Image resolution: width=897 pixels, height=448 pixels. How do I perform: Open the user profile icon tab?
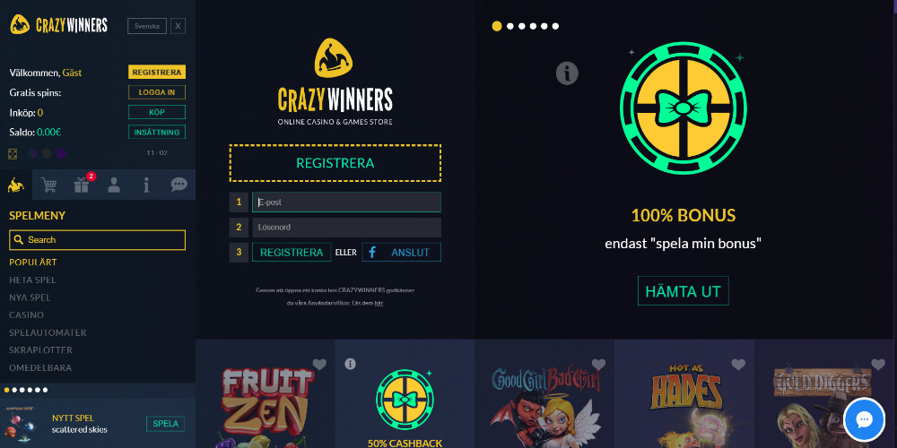tap(115, 185)
